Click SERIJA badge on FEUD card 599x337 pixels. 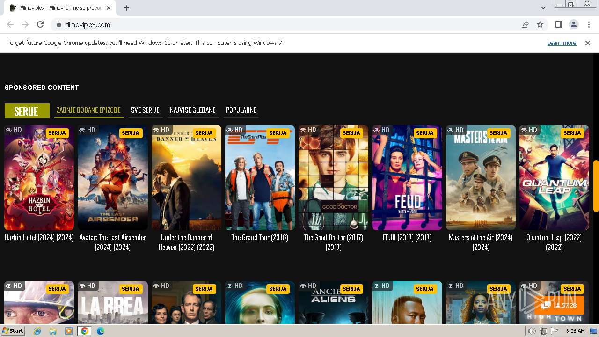(425, 133)
